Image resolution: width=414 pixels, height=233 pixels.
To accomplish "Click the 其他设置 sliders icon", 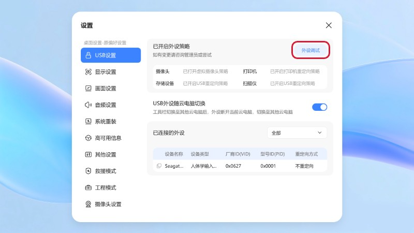I will point(88,154).
